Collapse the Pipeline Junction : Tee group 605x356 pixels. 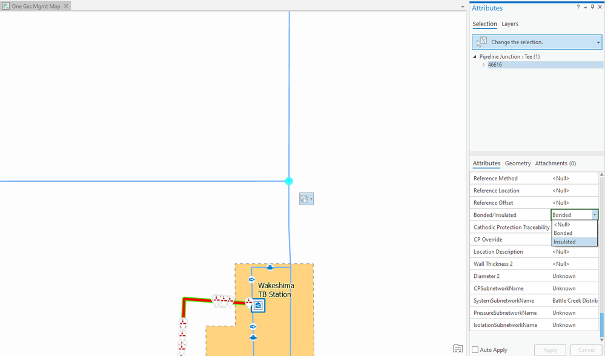point(475,57)
